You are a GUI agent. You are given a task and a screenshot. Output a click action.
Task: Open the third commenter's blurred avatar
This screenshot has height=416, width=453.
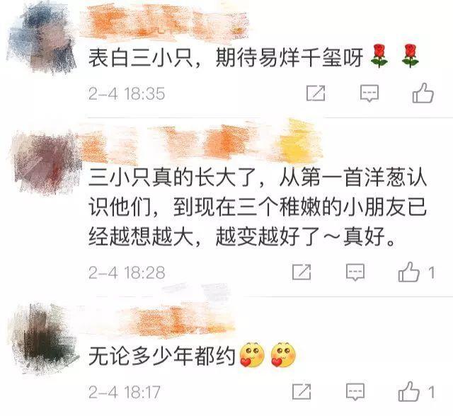[45, 337]
